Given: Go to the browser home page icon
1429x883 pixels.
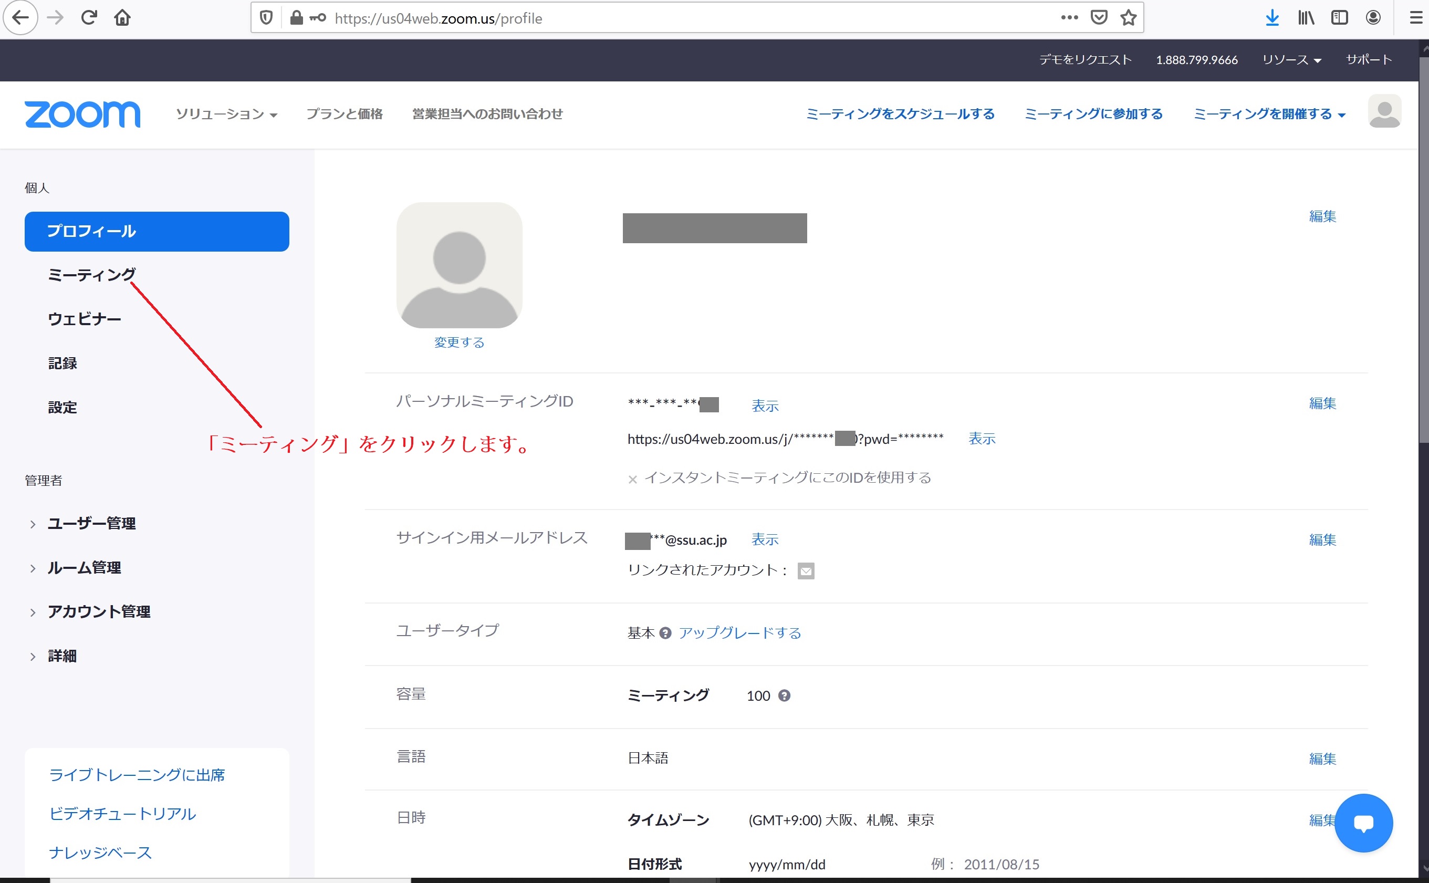Looking at the screenshot, I should 122,18.
